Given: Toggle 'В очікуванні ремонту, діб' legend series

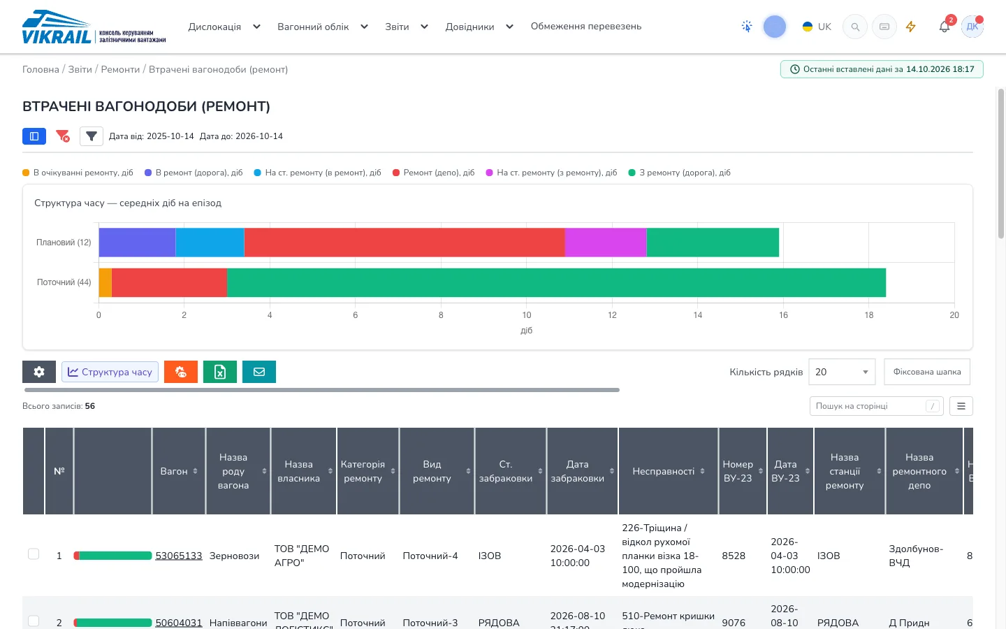Looking at the screenshot, I should pyautogui.click(x=78, y=173).
